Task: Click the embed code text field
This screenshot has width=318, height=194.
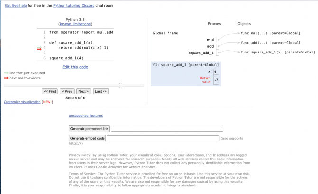Action: point(163,138)
